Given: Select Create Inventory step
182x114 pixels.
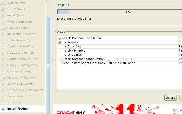Looking at the screenshot, I should [x=19, y=40].
